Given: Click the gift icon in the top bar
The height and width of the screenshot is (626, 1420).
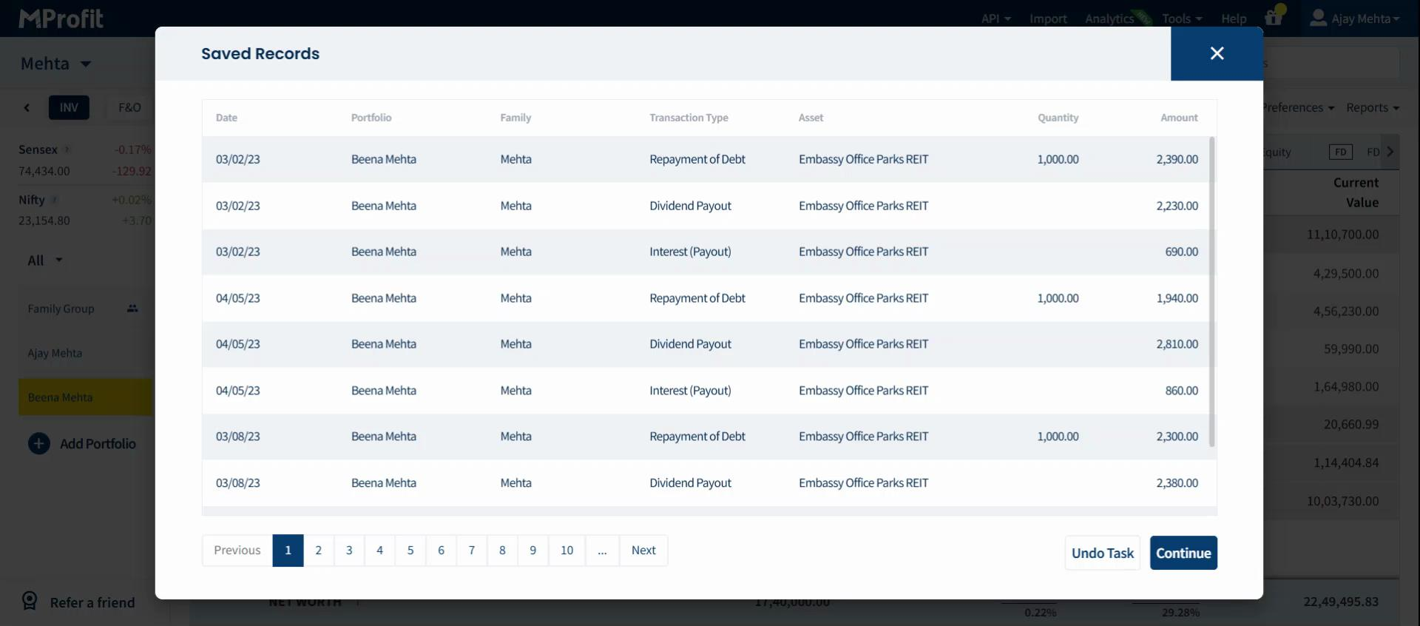Looking at the screenshot, I should coord(1274,17).
